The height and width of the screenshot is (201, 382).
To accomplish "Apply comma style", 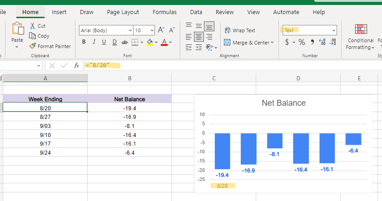I will (x=313, y=42).
